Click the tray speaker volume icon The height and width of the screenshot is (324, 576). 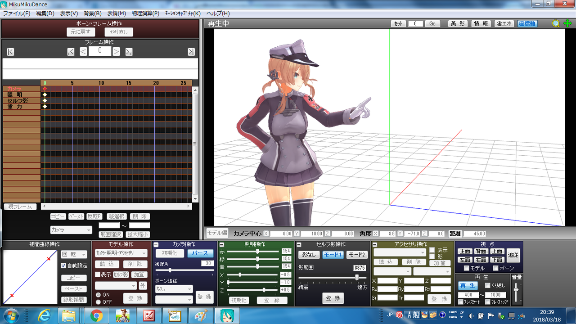coord(471,315)
